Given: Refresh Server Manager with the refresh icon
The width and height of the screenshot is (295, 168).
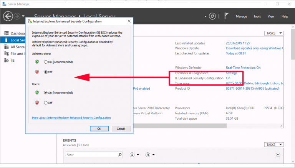Looking at the screenshot, I should tap(212, 16).
